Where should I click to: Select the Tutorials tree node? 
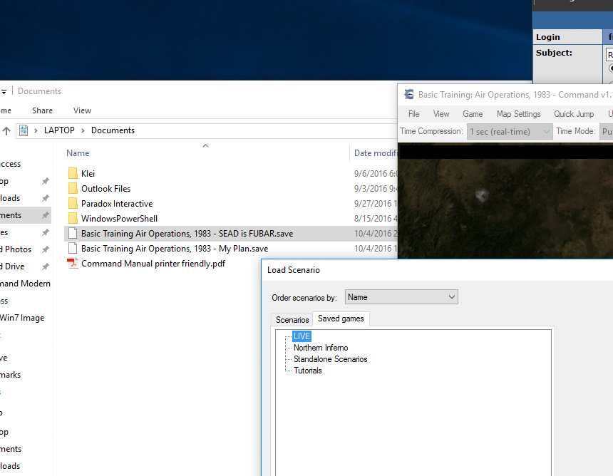click(x=308, y=370)
